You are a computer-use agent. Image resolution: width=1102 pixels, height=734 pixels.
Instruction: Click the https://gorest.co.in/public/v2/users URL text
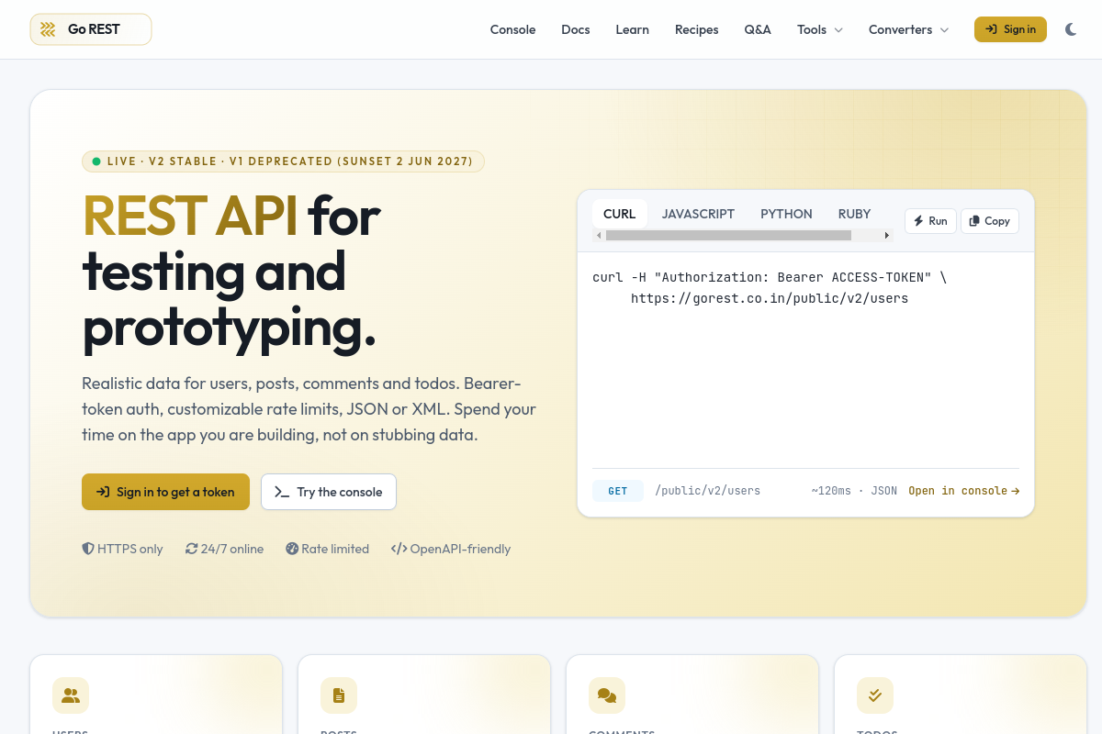770,298
